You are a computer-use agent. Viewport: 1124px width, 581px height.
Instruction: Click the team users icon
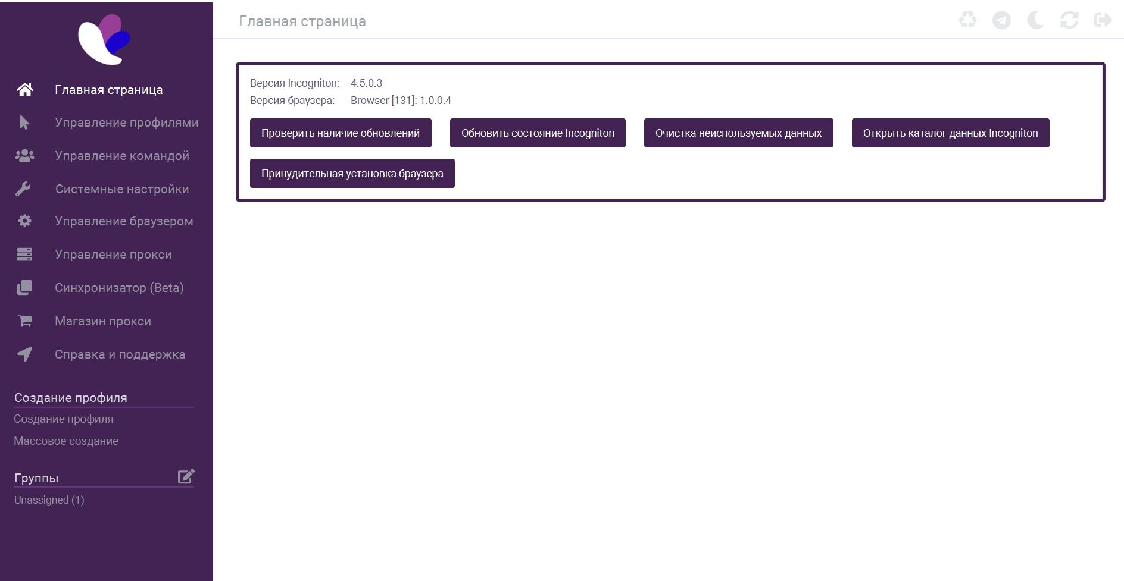point(24,156)
